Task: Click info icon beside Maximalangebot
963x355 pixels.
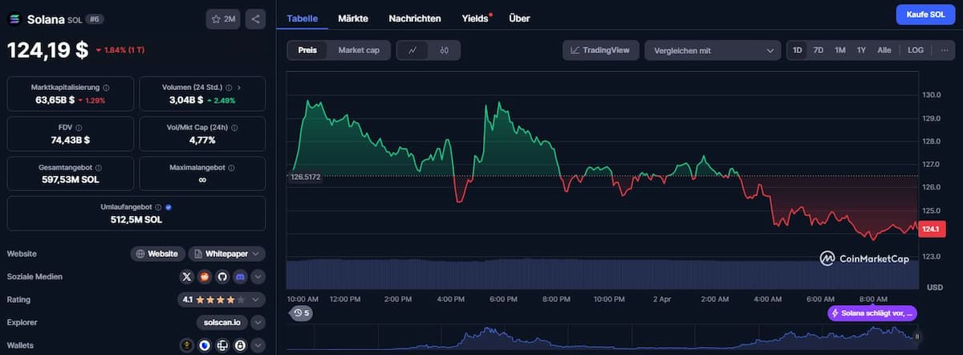Action: coord(232,167)
